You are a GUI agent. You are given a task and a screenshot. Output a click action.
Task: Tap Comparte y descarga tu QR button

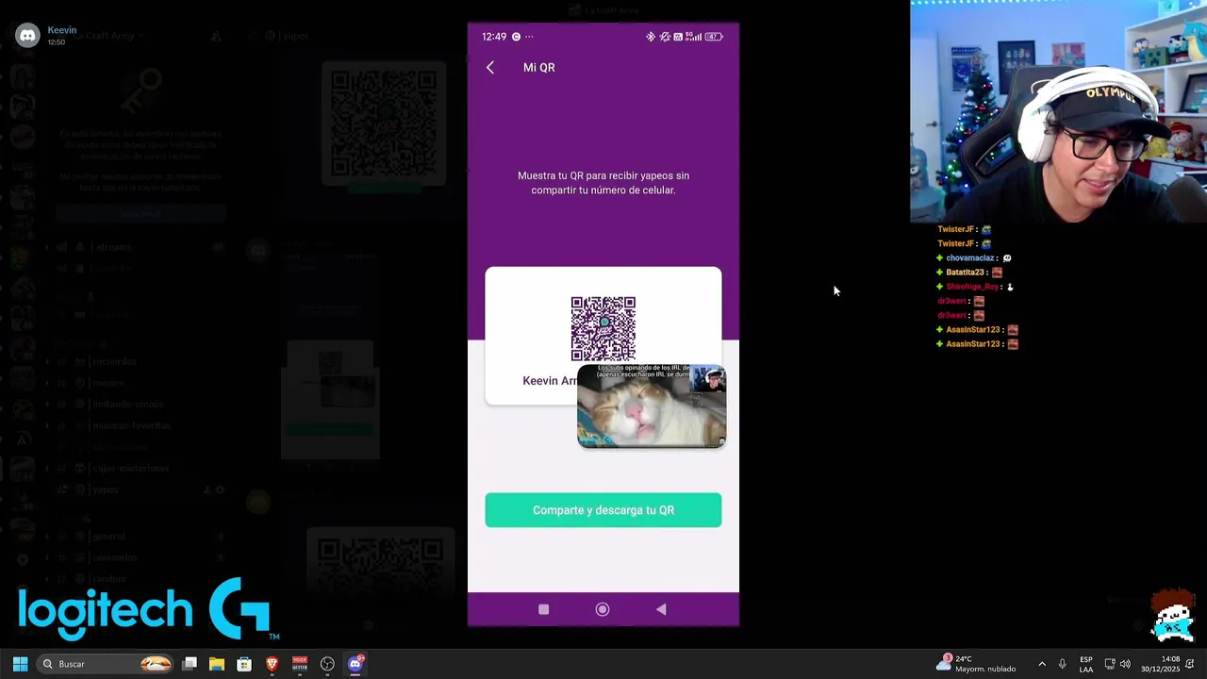[x=603, y=510]
